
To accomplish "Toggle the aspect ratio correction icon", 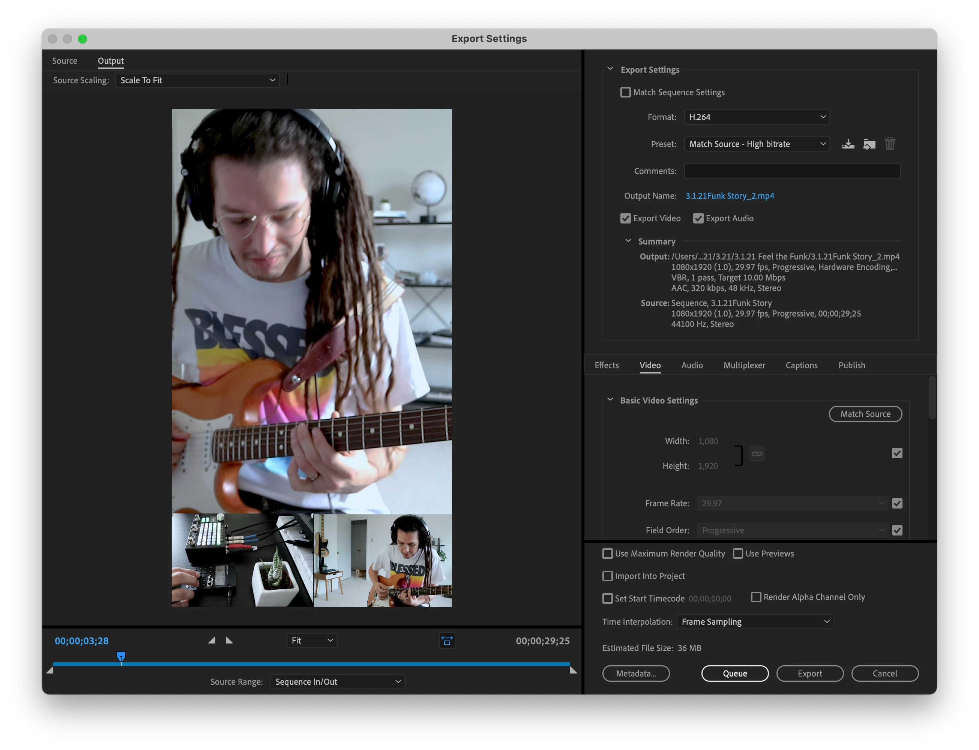I will coord(447,640).
